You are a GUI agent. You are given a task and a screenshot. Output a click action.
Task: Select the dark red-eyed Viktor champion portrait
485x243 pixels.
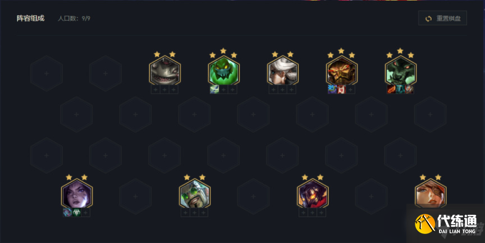coord(313,194)
